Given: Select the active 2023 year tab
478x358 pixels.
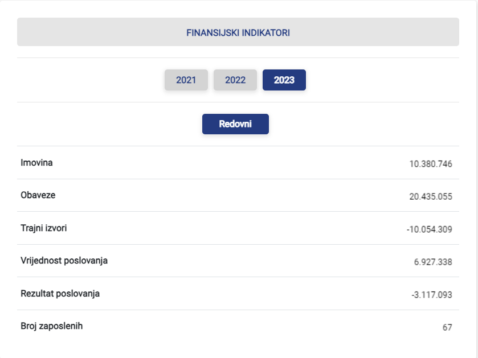Looking at the screenshot, I should [284, 80].
